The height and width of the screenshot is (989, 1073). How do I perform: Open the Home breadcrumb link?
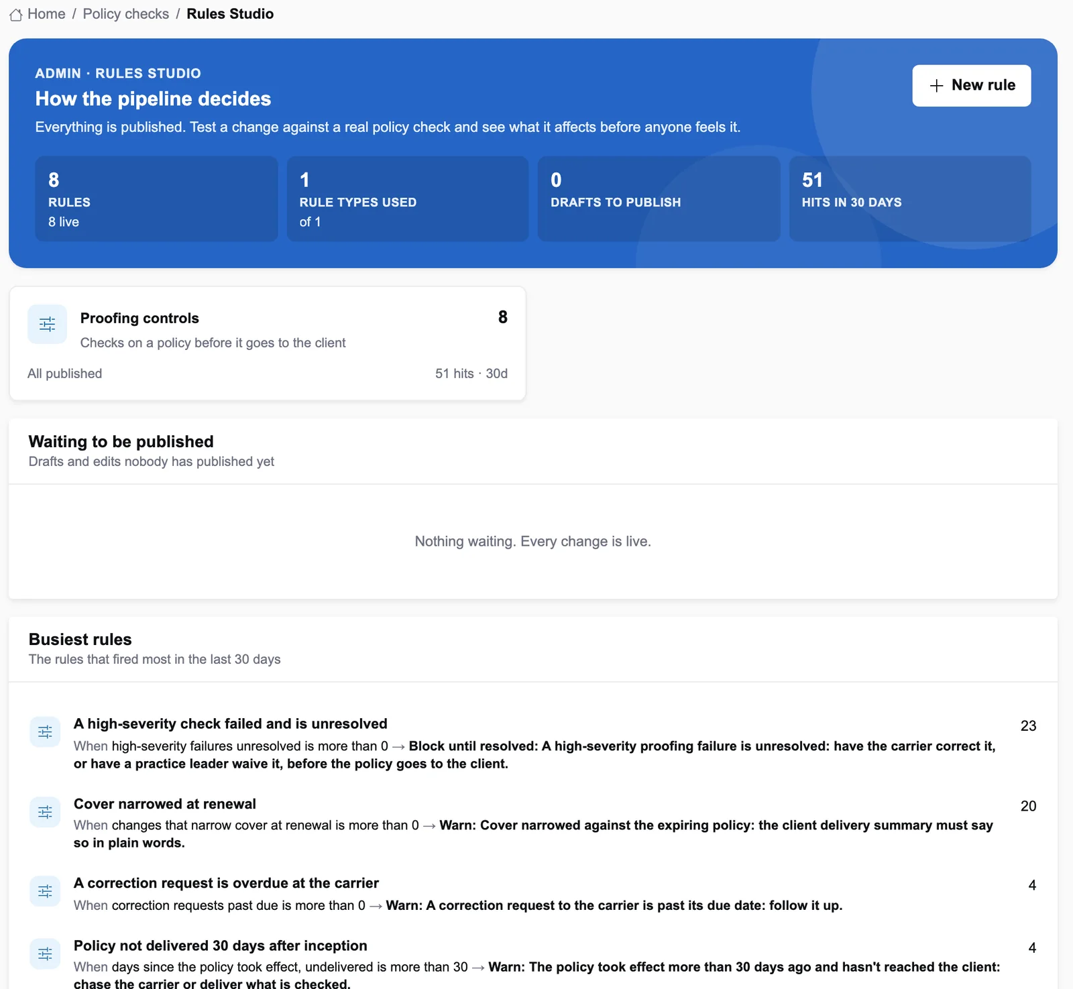[46, 14]
